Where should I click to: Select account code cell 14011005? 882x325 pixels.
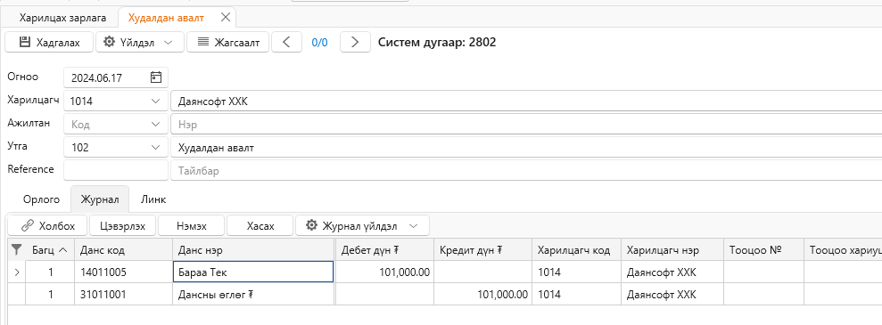click(123, 272)
